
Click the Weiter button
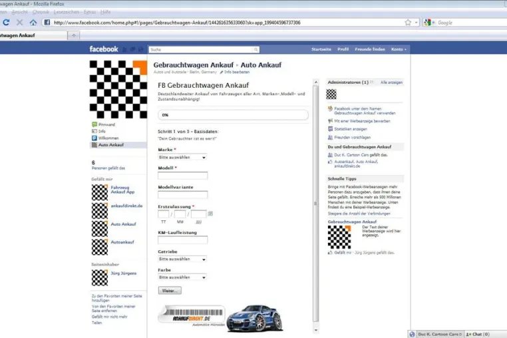(x=170, y=291)
